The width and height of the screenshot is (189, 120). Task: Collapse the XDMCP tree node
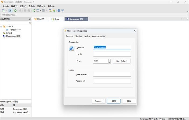[1, 26]
